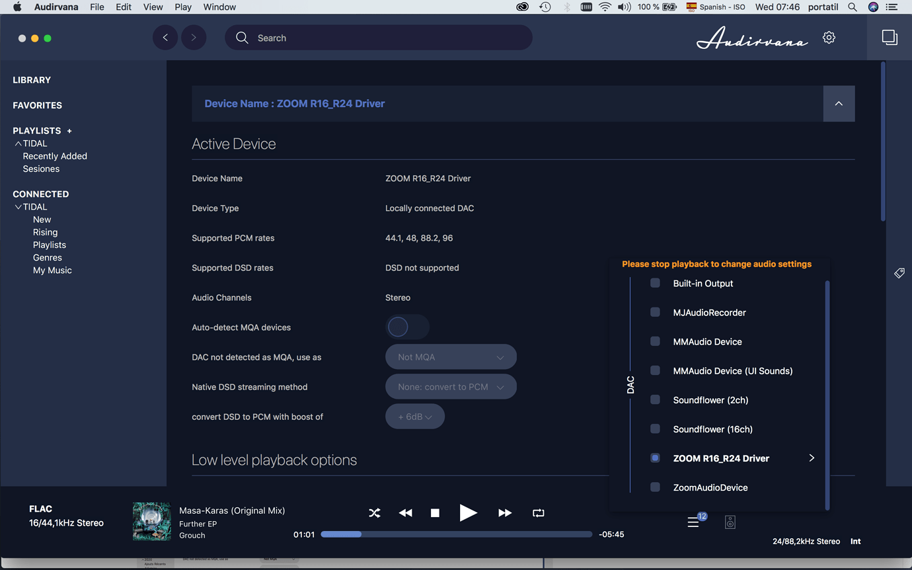Open TIDAL New section
The height and width of the screenshot is (570, 912).
42,220
